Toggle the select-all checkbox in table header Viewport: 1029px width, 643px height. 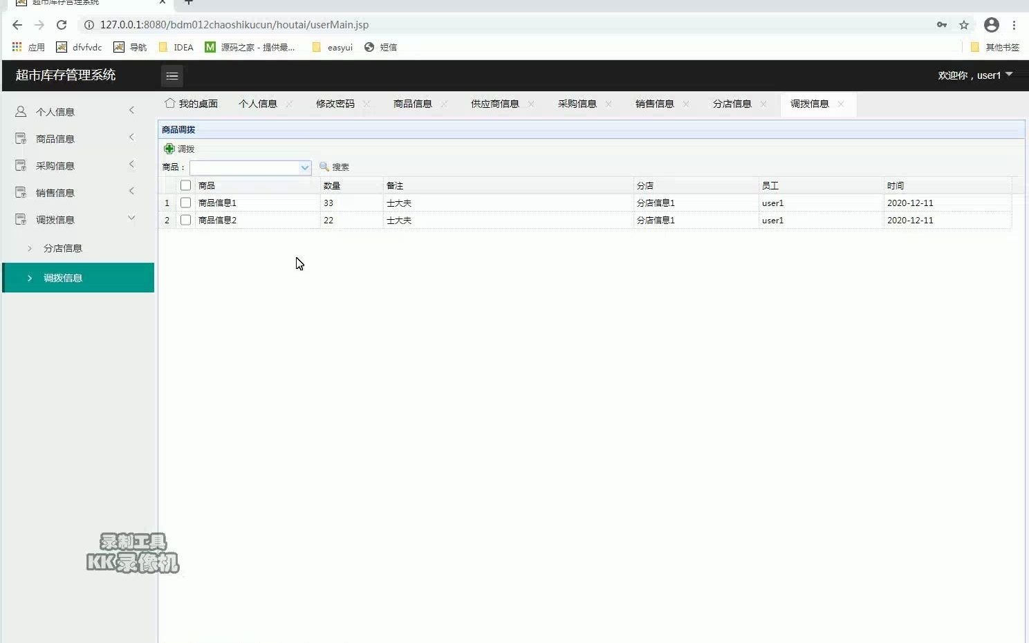coord(185,185)
